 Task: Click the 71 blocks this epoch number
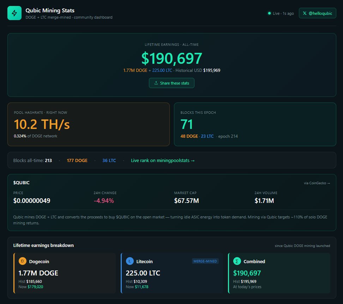187,124
